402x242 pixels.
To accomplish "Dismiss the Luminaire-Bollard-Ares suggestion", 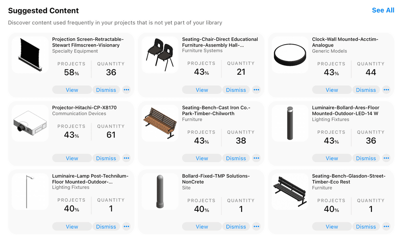I will click(x=366, y=158).
